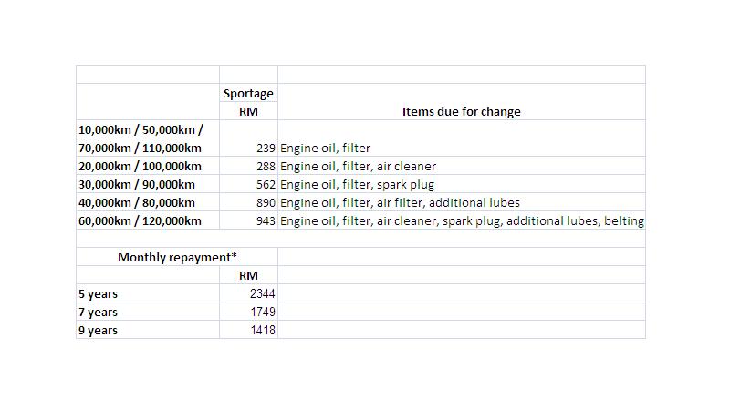Select the 288 cost cell
730x410 pixels.
pos(248,166)
